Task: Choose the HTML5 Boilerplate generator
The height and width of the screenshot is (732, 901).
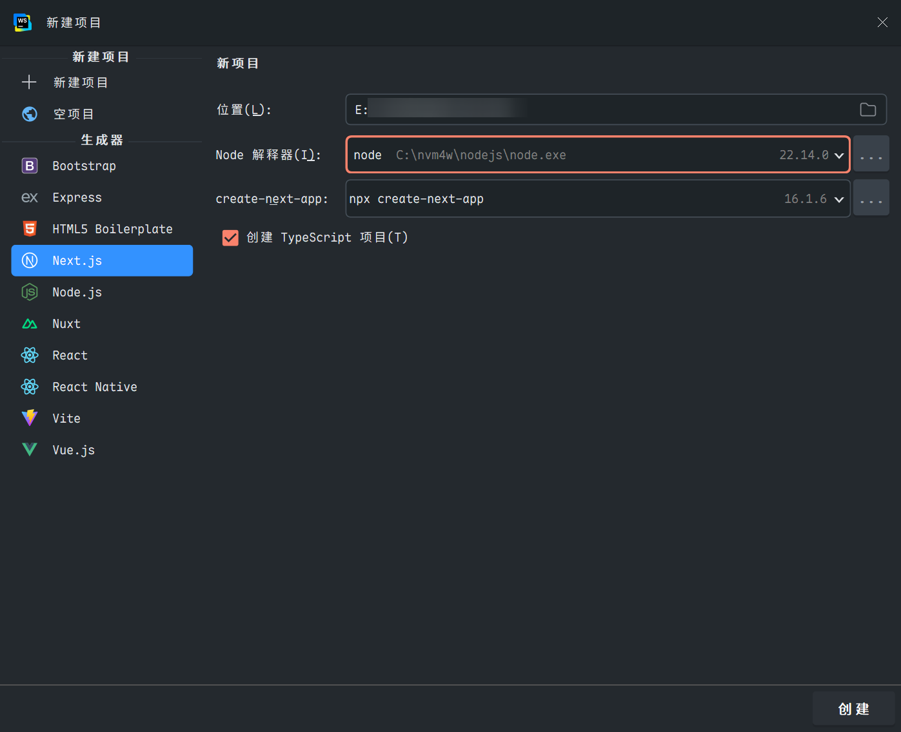Action: (x=102, y=229)
